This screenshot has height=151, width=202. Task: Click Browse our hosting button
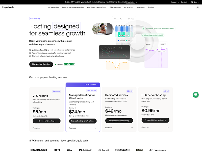41,64
